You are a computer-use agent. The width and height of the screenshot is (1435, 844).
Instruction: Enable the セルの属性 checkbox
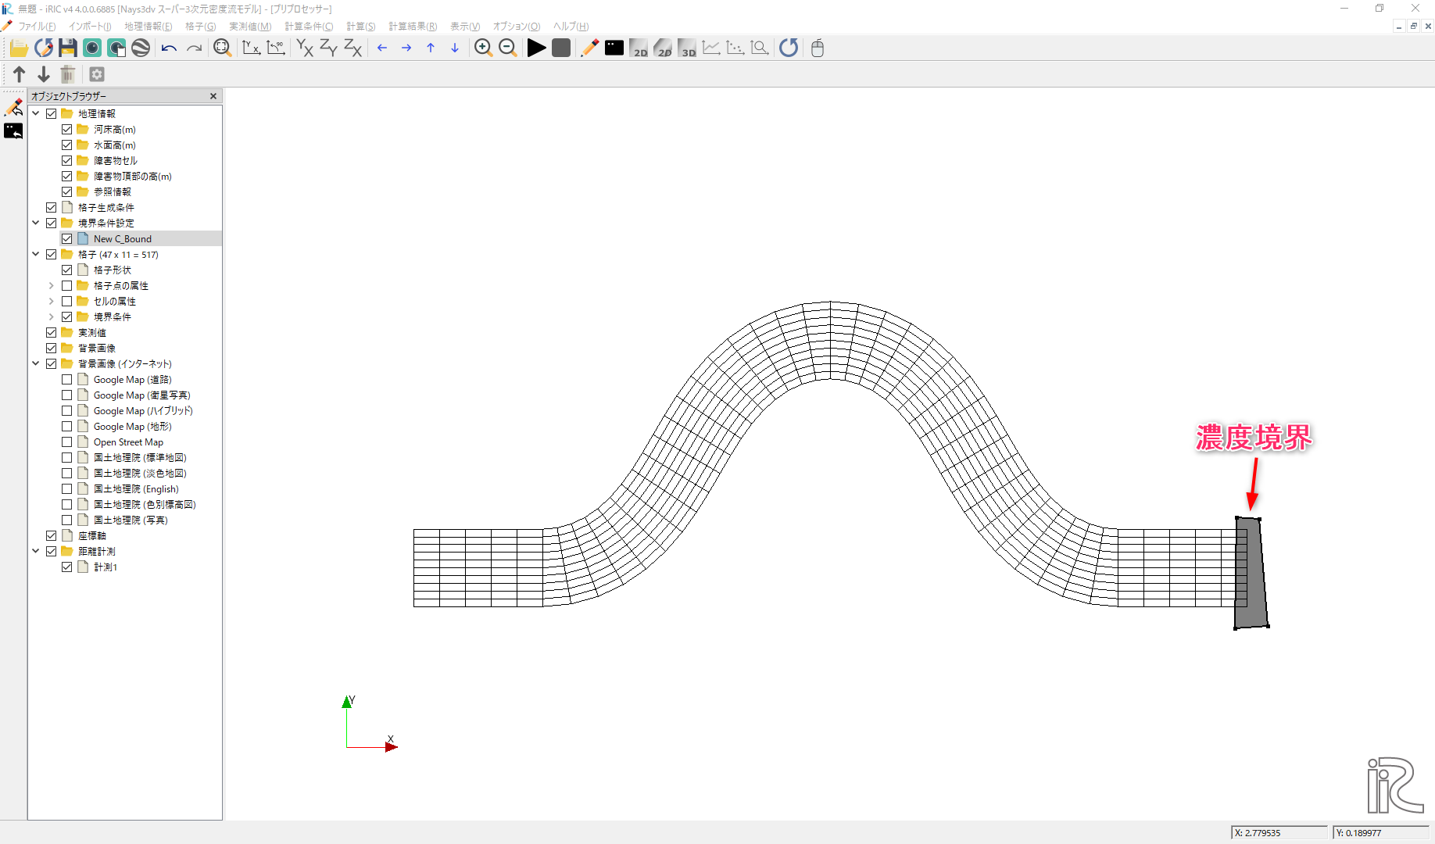(67, 302)
